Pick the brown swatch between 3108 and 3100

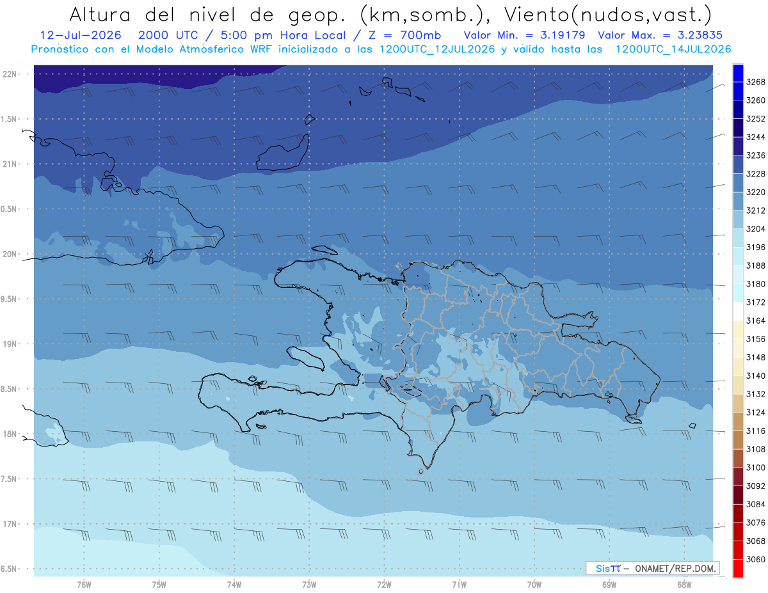(x=737, y=458)
